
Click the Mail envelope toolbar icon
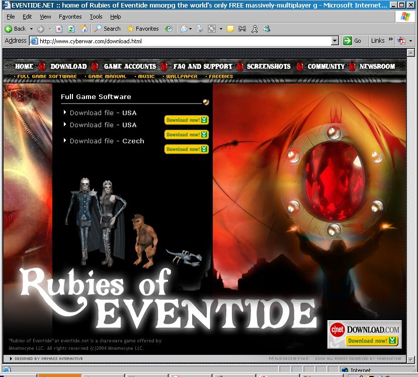[184, 29]
